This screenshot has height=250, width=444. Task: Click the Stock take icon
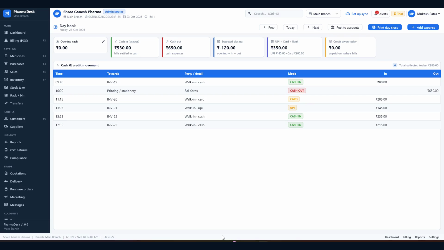pos(6,87)
